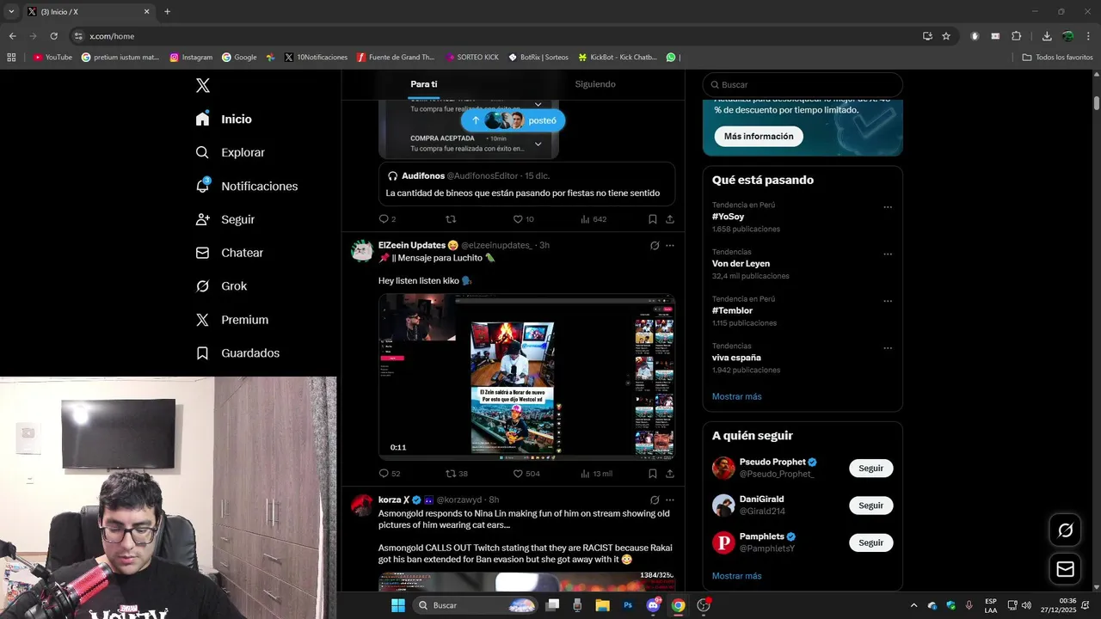This screenshot has height=619, width=1101.
Task: Open more options for viva españa trend
Action: click(888, 348)
